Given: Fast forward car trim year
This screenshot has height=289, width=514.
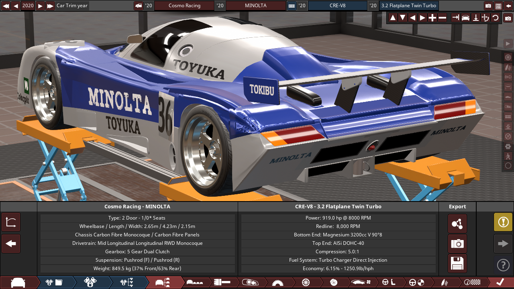Looking at the screenshot, I should coord(50,6).
